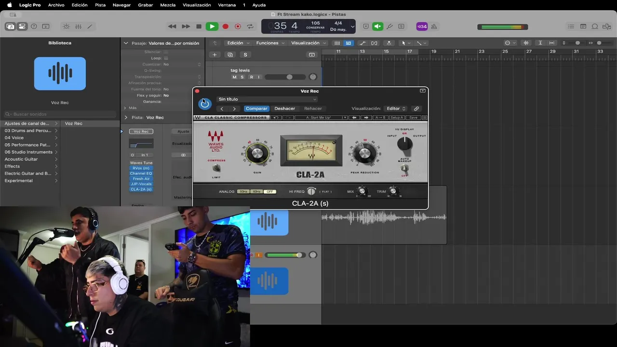Open the Visualización dropdown in tracks area
The width and height of the screenshot is (617, 347).
(x=308, y=43)
